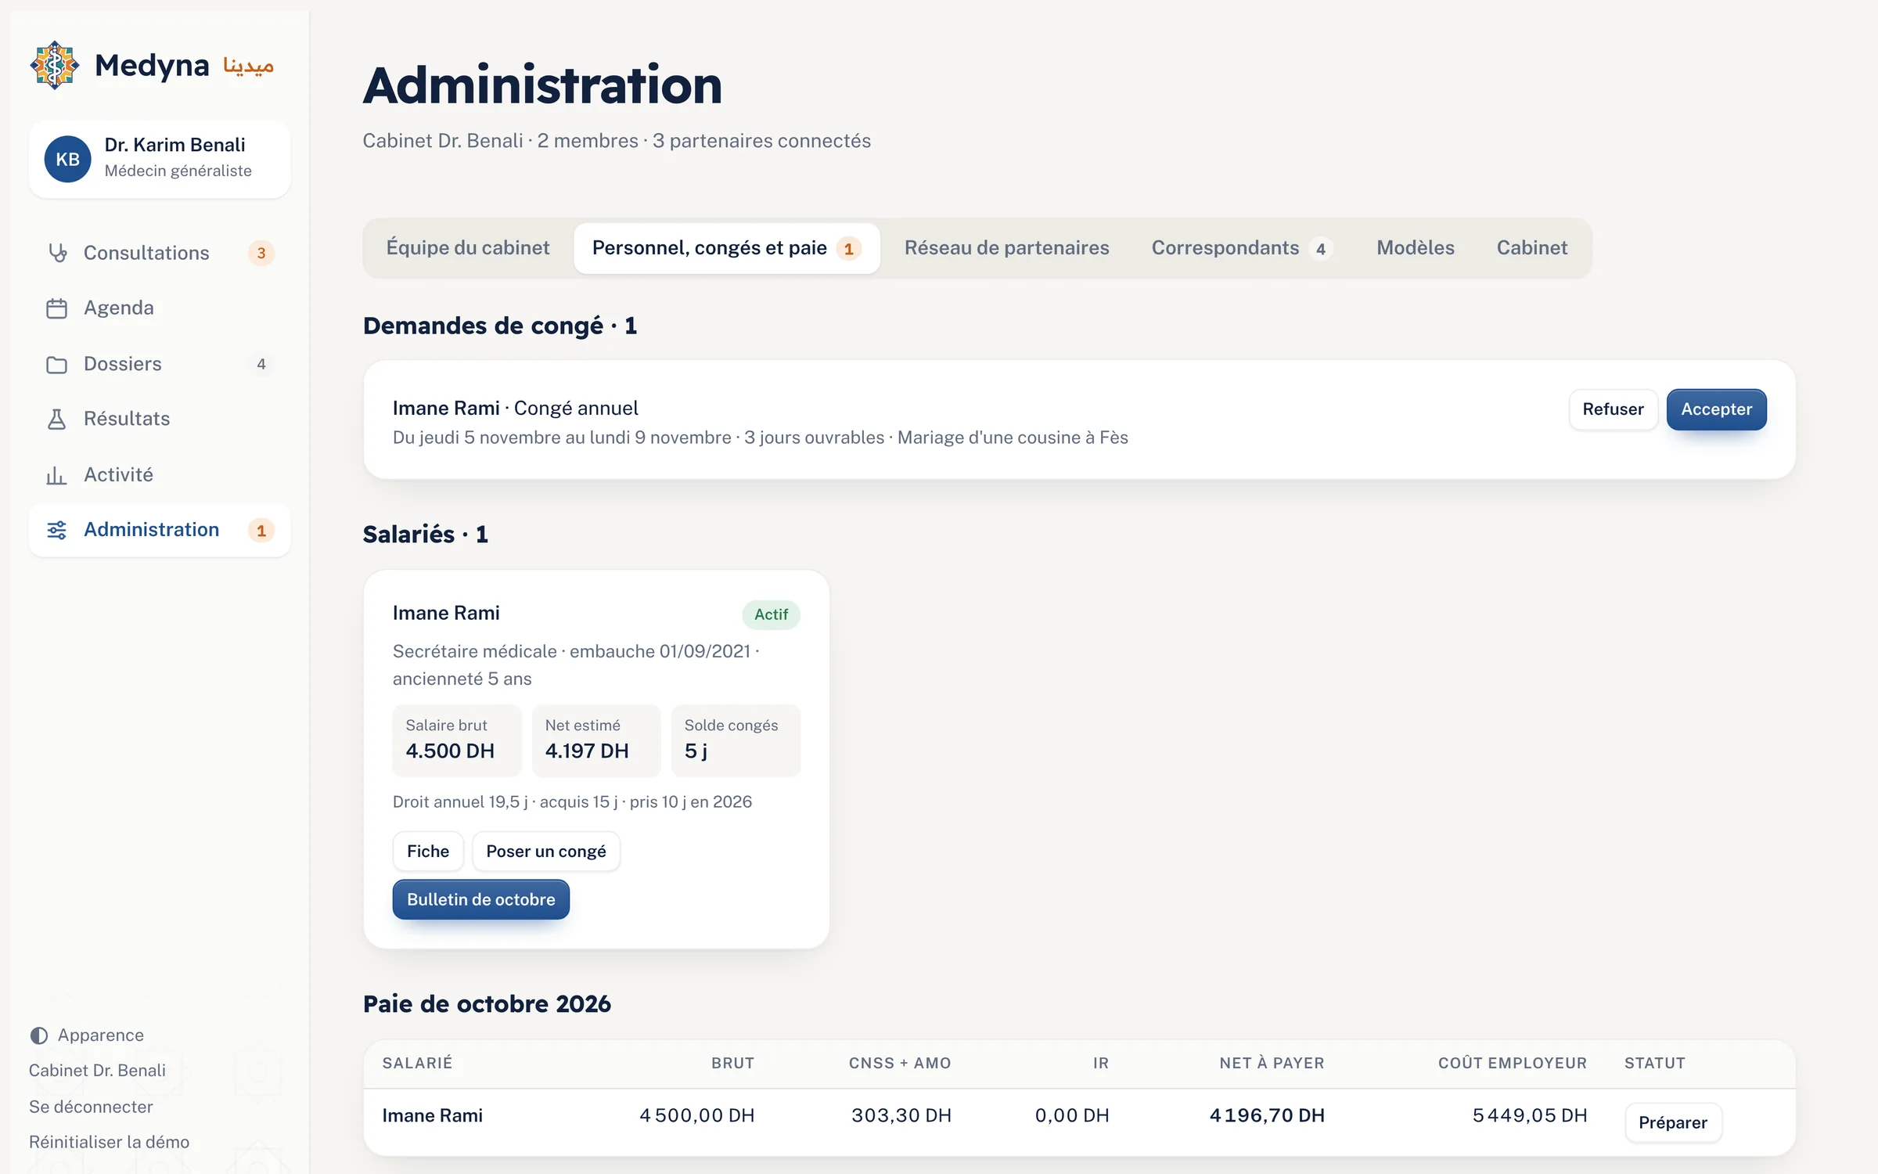Open Imane Rami's Fiche
Screen dimensions: 1878x1174
(x=428, y=852)
